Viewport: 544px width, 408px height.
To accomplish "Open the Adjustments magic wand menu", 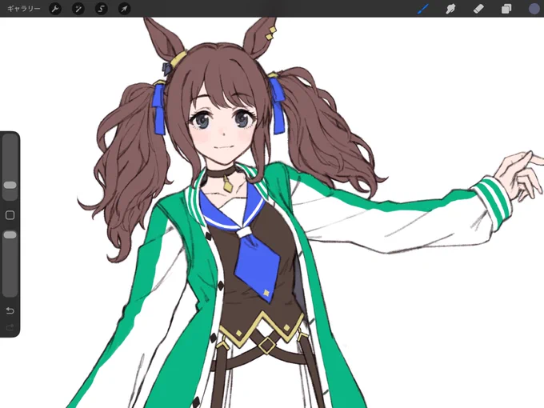I will click(78, 9).
